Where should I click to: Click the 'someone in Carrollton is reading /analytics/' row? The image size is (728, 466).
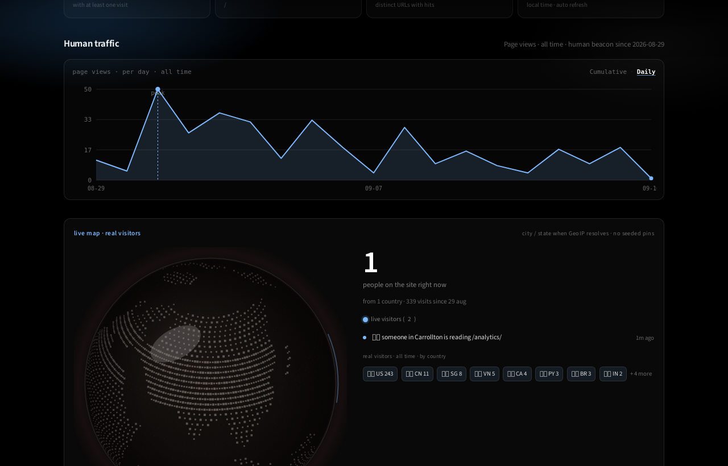(508, 338)
